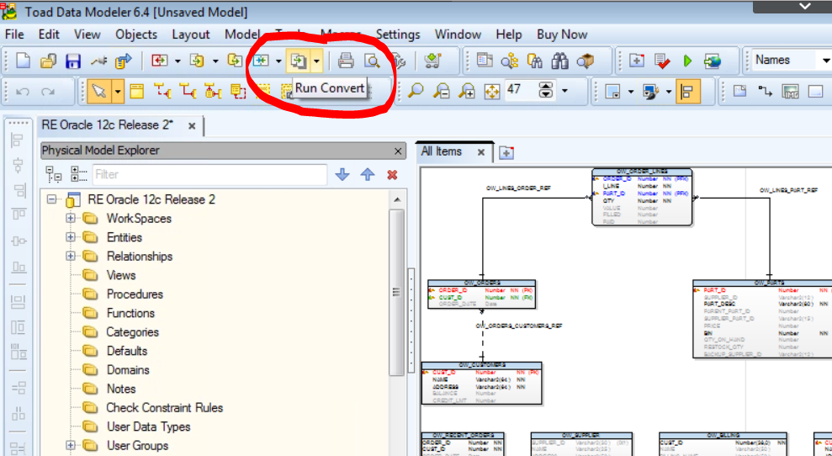Save the model with the floppy disk icon

pyautogui.click(x=72, y=61)
